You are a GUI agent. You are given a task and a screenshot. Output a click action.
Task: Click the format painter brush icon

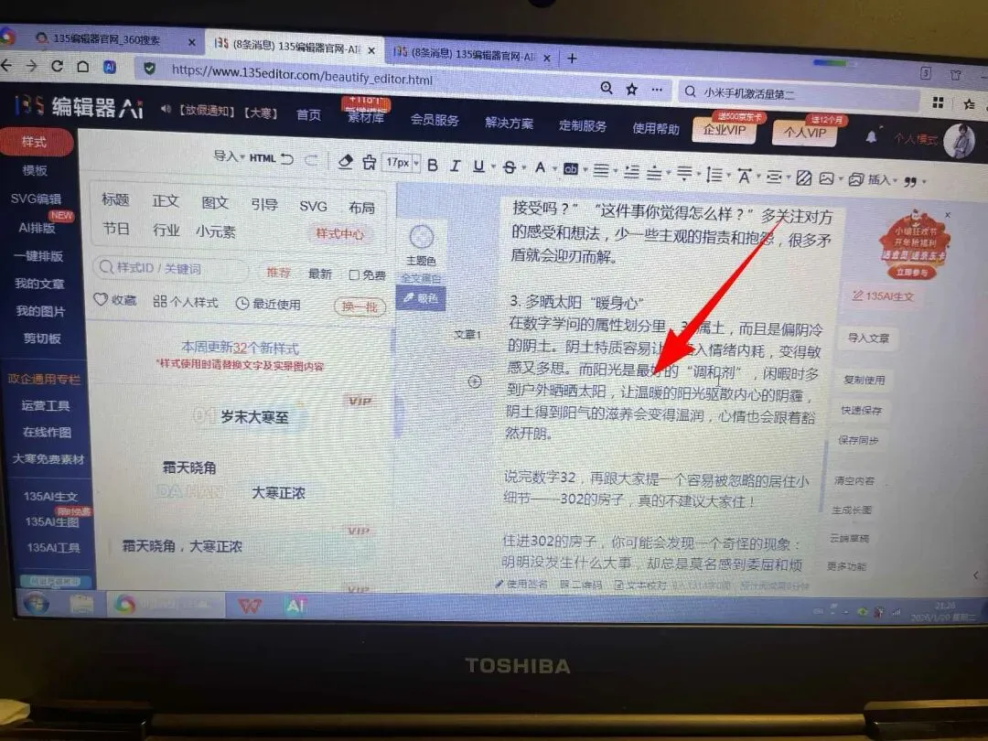(x=370, y=163)
